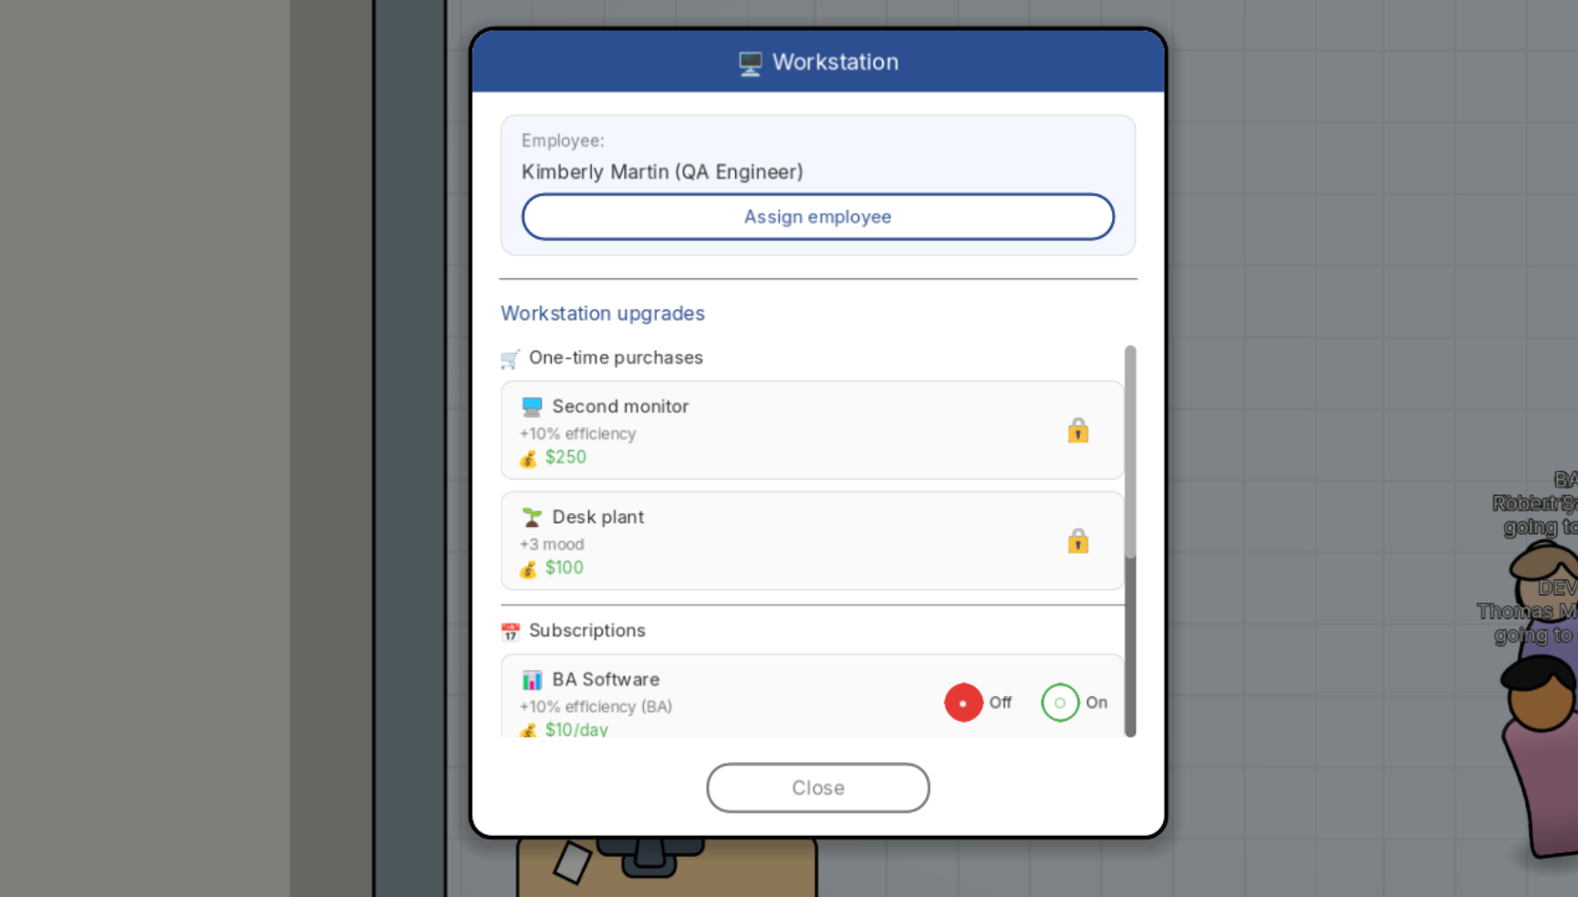Click the calendar icon beside Subscriptions

coord(511,631)
